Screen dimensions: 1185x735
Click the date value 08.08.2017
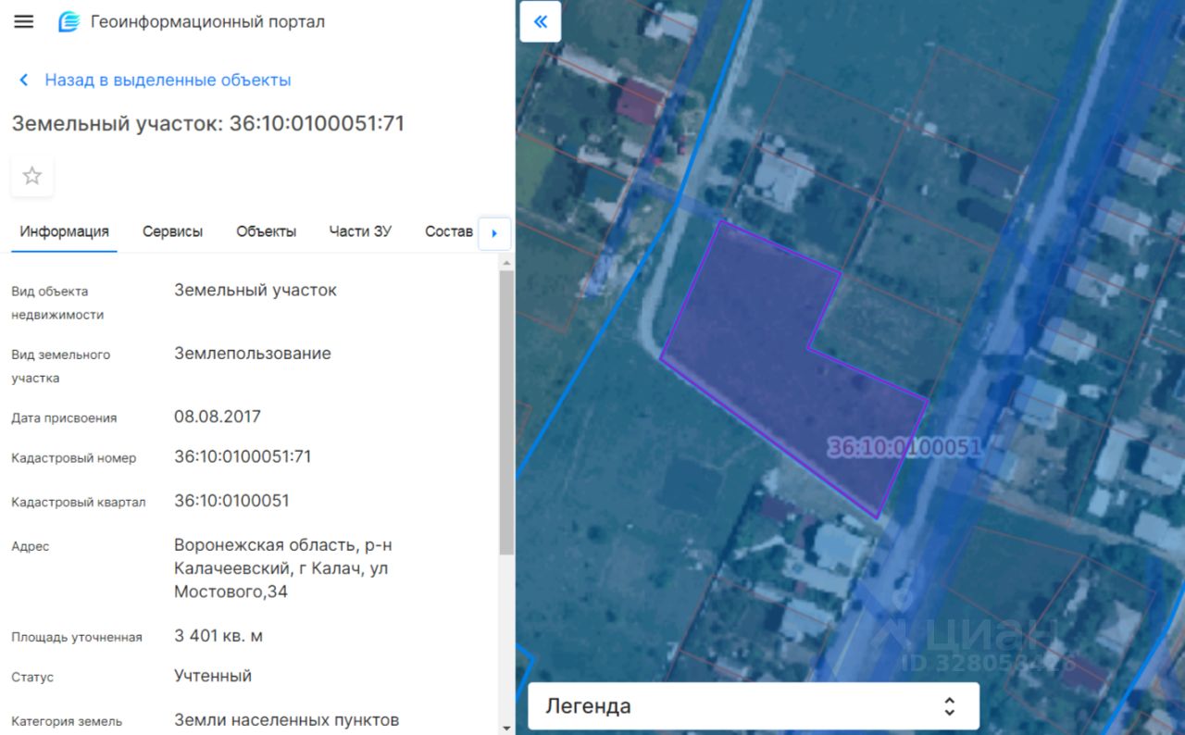pyautogui.click(x=218, y=417)
